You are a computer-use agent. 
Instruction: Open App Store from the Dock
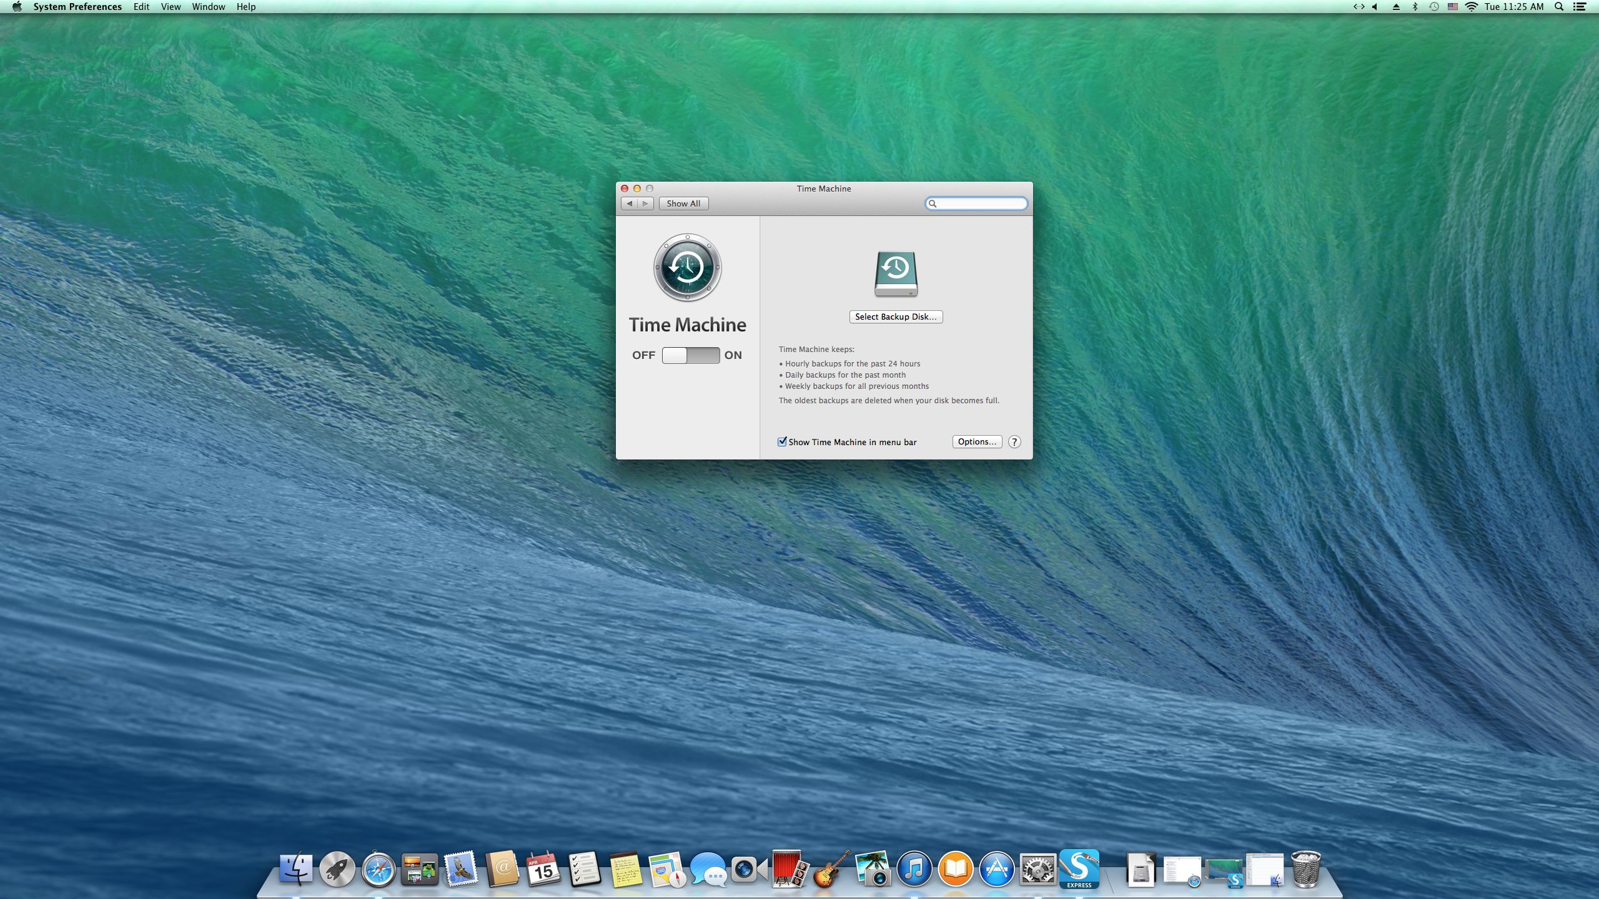pyautogui.click(x=997, y=868)
